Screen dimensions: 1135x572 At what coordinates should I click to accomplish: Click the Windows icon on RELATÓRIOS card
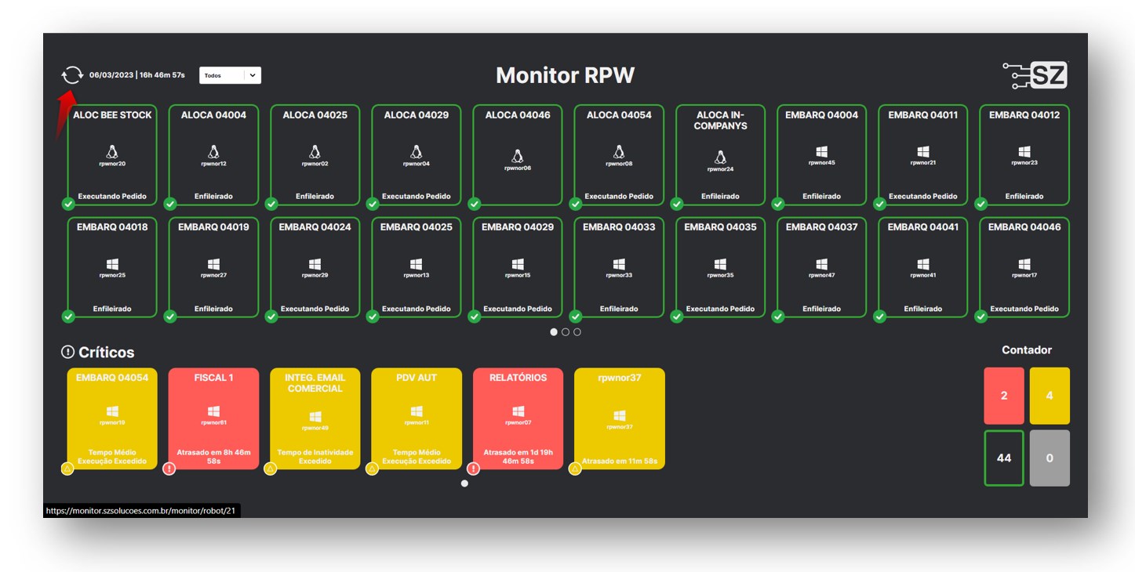[518, 411]
